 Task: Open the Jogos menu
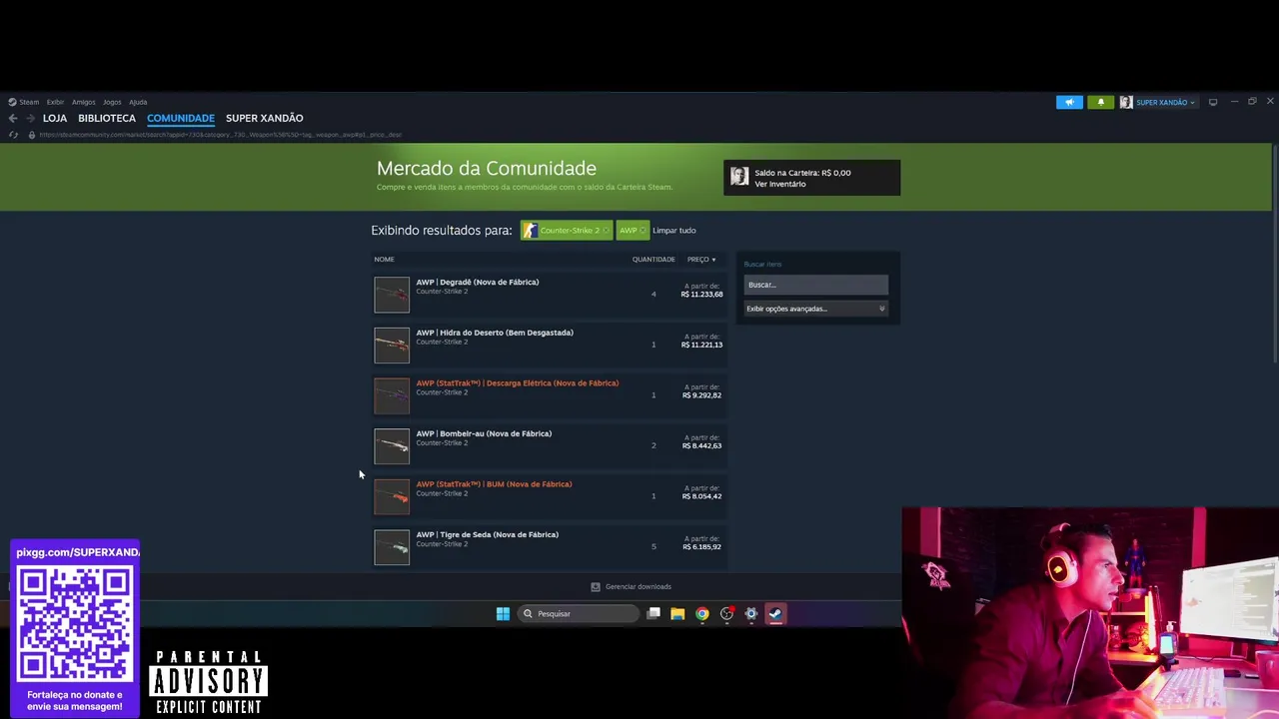[112, 102]
